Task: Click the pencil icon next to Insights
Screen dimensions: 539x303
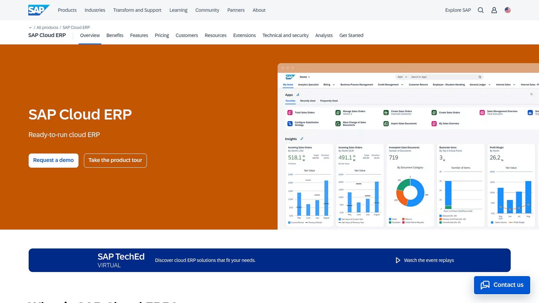Action: [302, 139]
